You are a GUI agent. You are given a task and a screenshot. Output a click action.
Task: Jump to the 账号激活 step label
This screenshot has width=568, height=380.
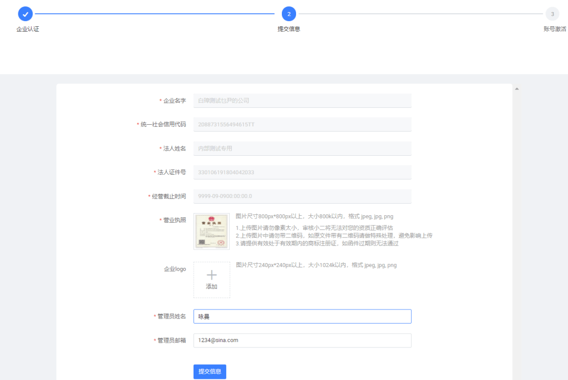[x=554, y=29]
